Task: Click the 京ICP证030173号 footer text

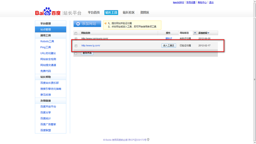Action: click(137, 140)
